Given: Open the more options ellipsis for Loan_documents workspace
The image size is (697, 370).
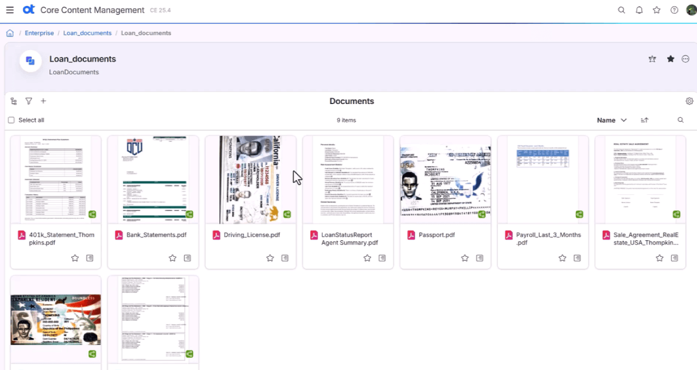Looking at the screenshot, I should pos(685,59).
